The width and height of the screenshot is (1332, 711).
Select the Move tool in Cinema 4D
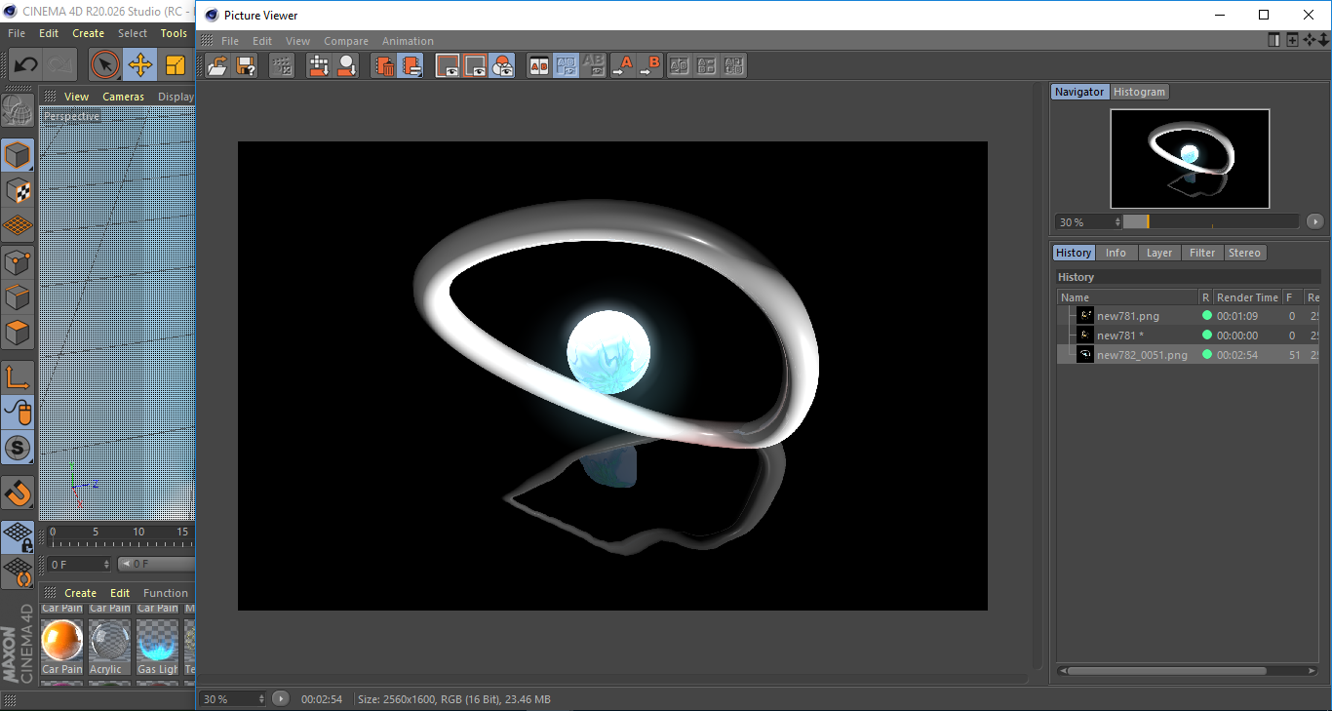(x=140, y=65)
